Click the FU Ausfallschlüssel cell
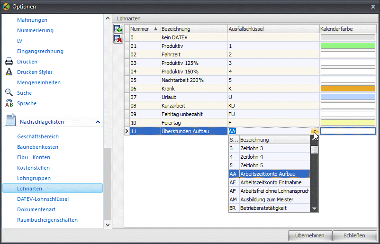The width and height of the screenshot is (380, 244). (x=273, y=114)
